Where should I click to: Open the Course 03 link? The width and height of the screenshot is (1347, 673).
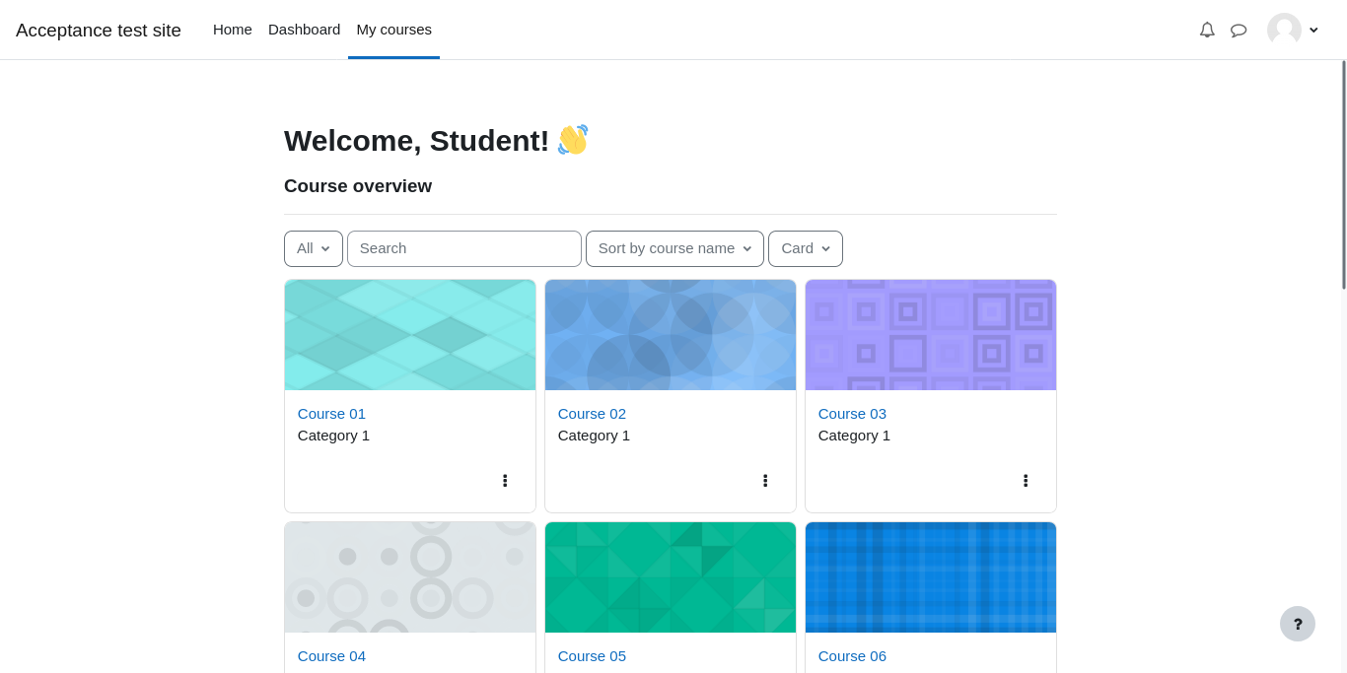pos(852,414)
